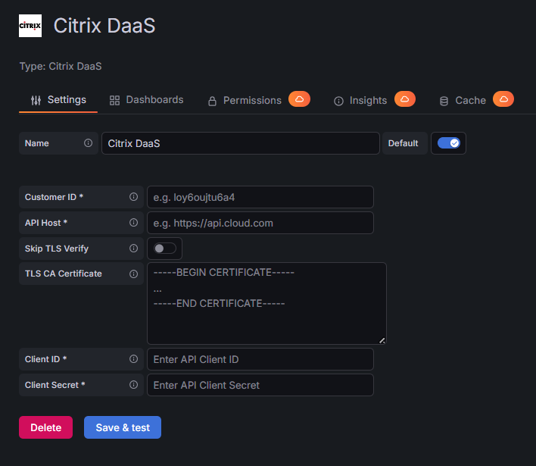
Task: Click the Citrix logo thumbnail
Action: (30, 26)
